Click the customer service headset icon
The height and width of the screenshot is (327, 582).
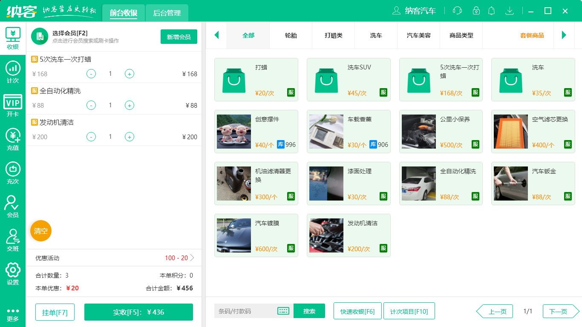458,11
